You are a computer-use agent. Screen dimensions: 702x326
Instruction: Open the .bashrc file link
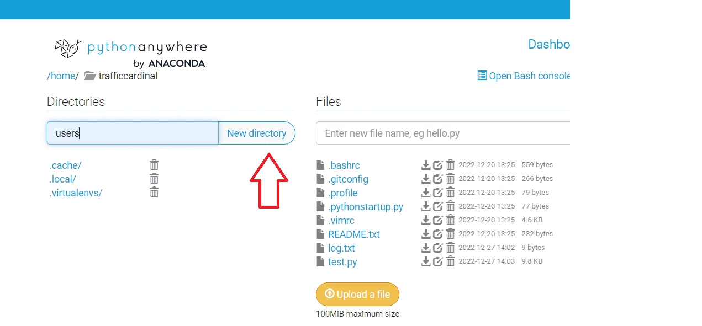coord(344,165)
